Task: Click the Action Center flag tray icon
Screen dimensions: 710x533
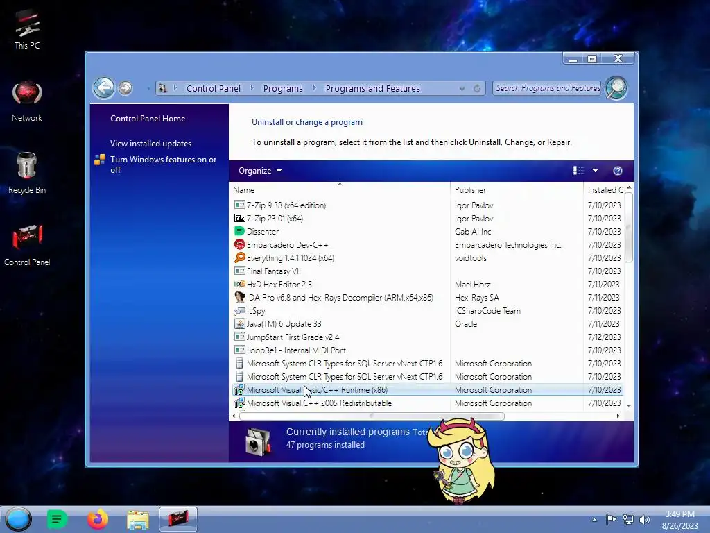Action: pyautogui.click(x=612, y=520)
